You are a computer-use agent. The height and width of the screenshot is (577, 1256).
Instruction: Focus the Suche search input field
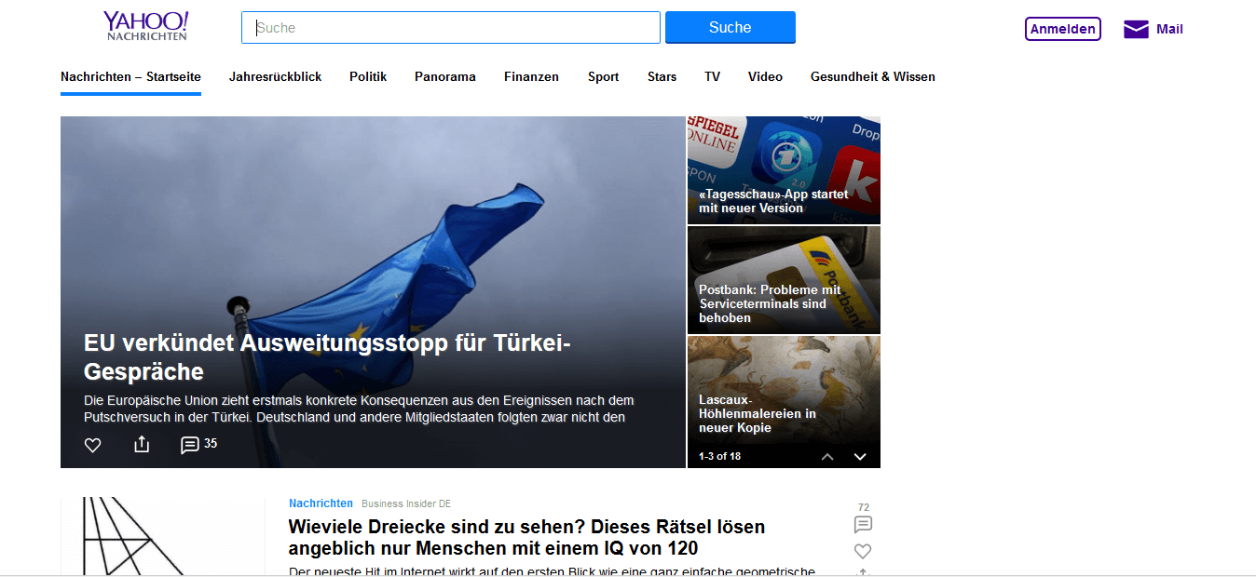[x=451, y=27]
